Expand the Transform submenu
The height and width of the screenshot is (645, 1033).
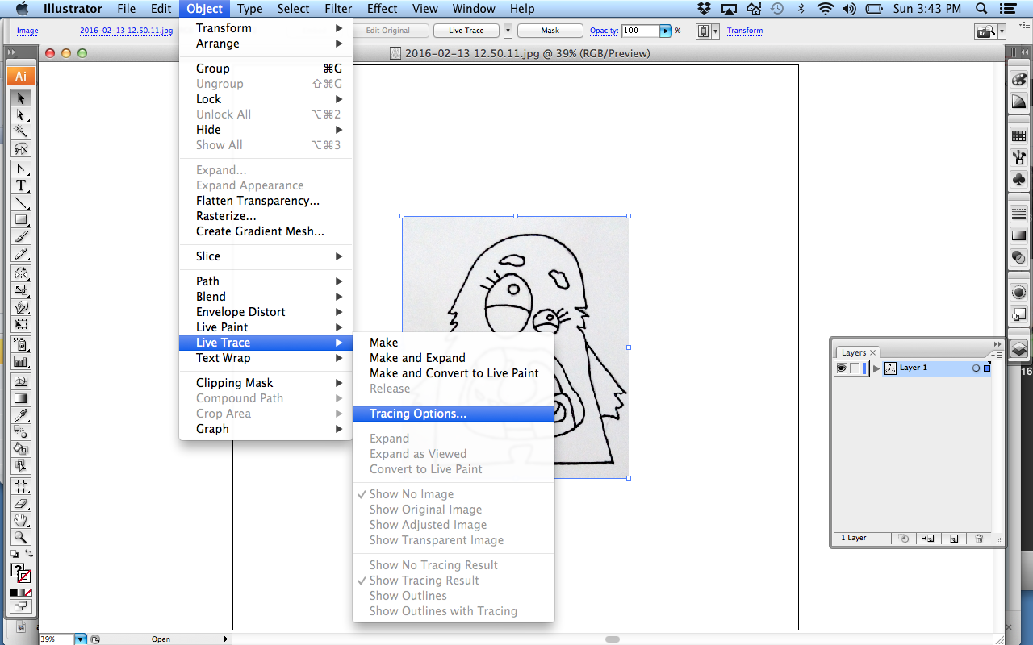266,28
